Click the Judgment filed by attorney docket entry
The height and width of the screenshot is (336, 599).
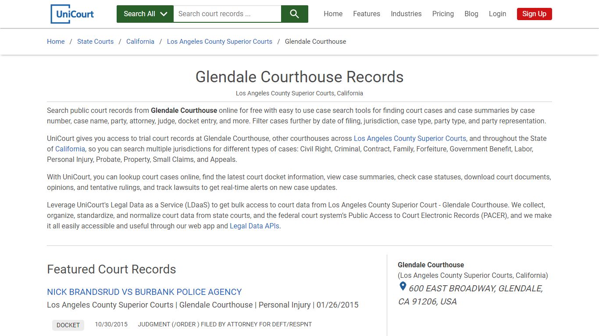click(225, 324)
